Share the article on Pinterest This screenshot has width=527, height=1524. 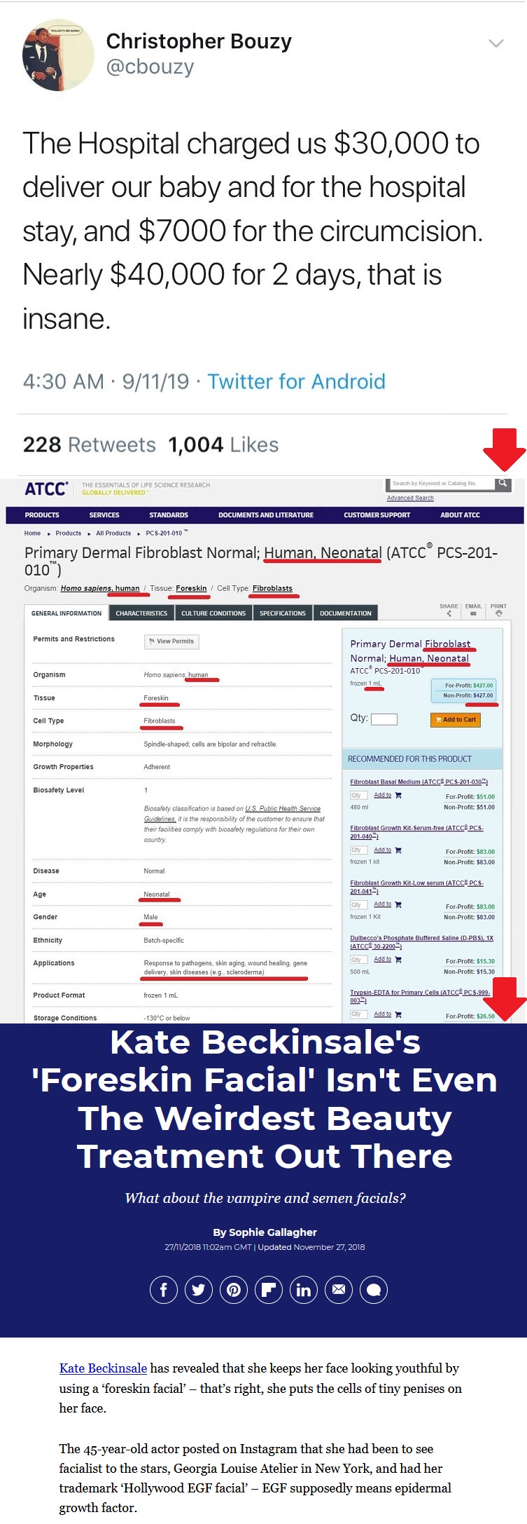(234, 1289)
